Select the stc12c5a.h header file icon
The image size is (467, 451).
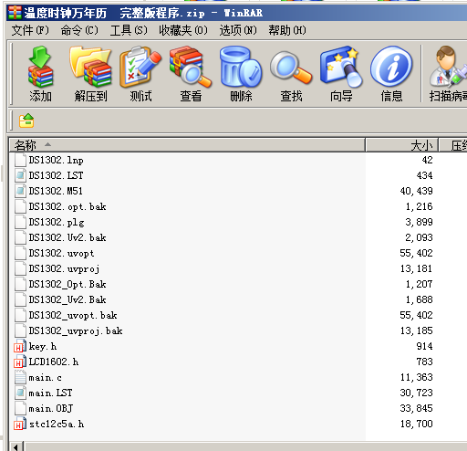coord(20,424)
